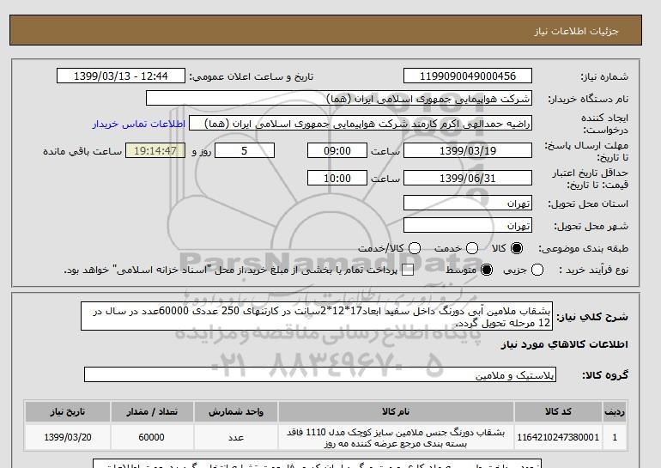The image size is (661, 468).
Task: Click the product name cell بشقاب دورنگ
Action: (x=396, y=437)
